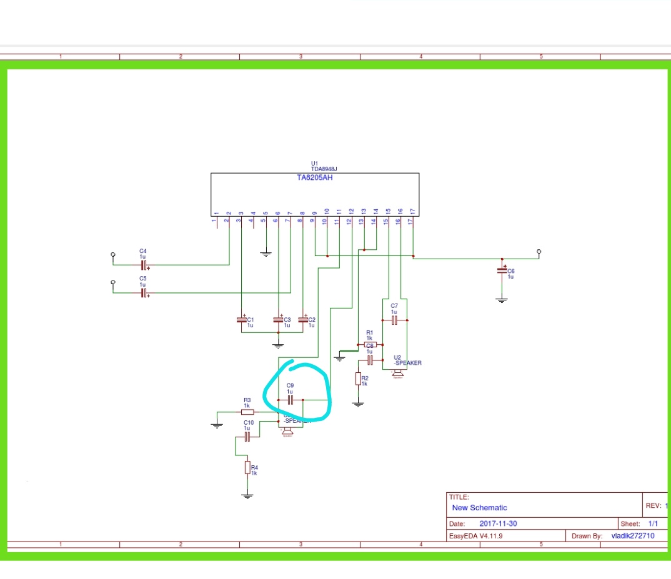Click the R4 resistor symbol

click(247, 467)
